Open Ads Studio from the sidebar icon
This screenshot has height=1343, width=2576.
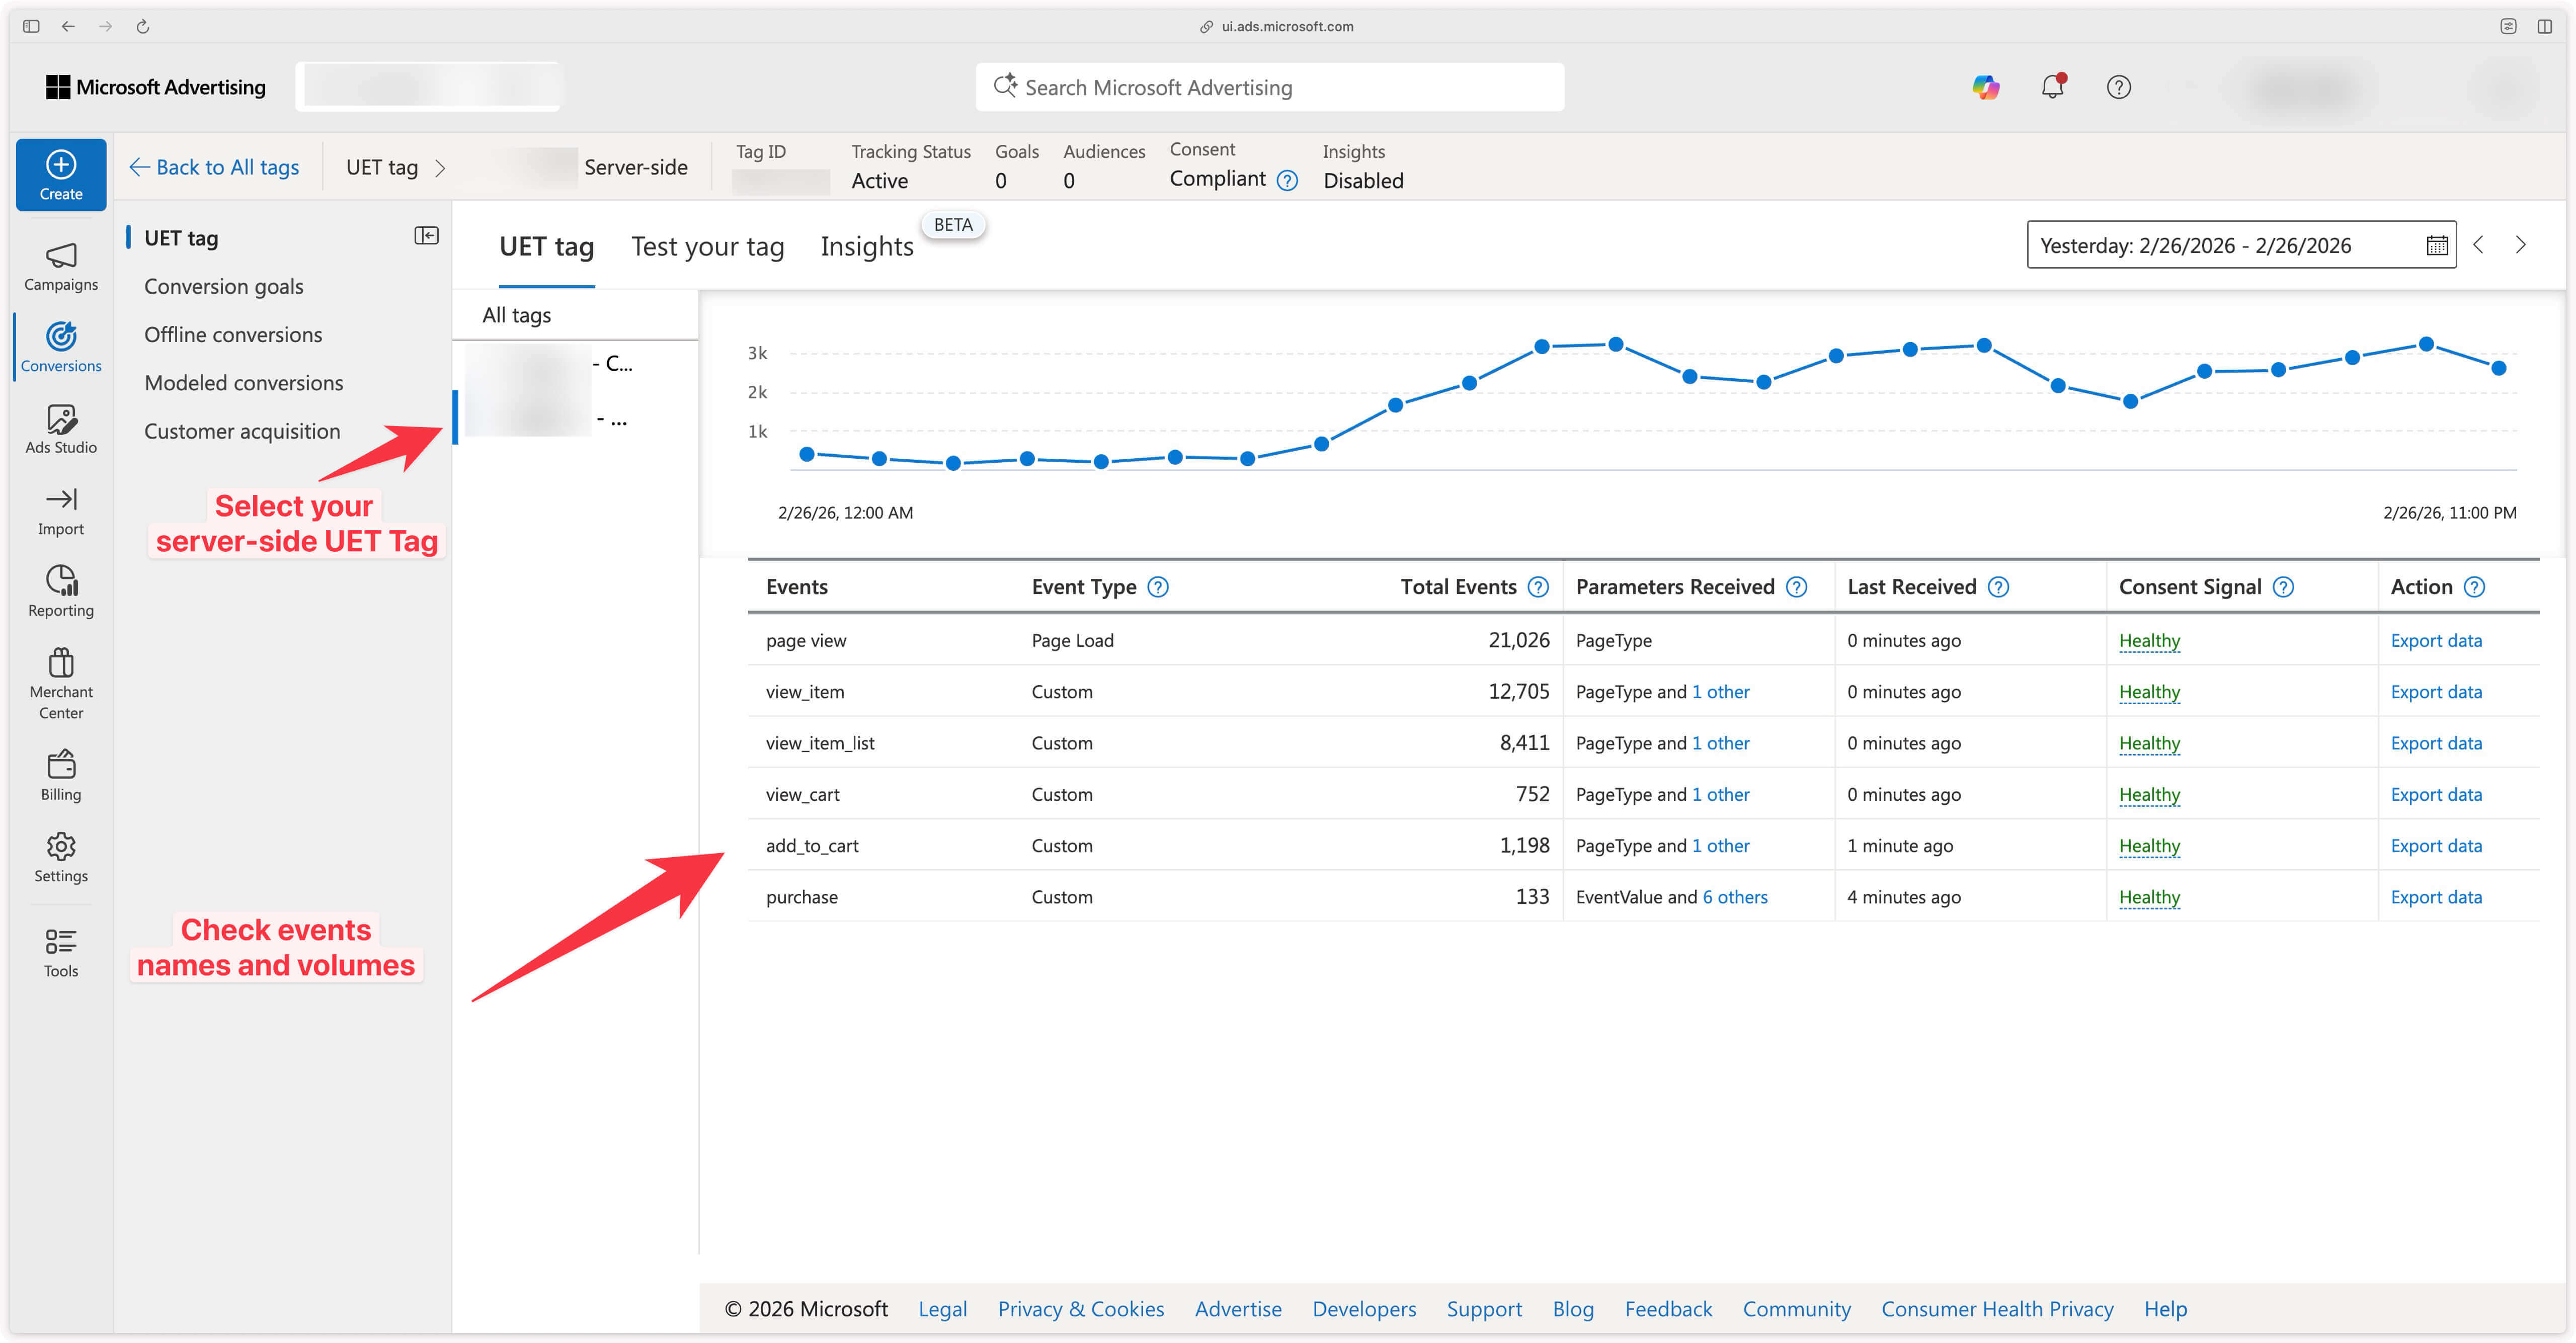coord(60,429)
